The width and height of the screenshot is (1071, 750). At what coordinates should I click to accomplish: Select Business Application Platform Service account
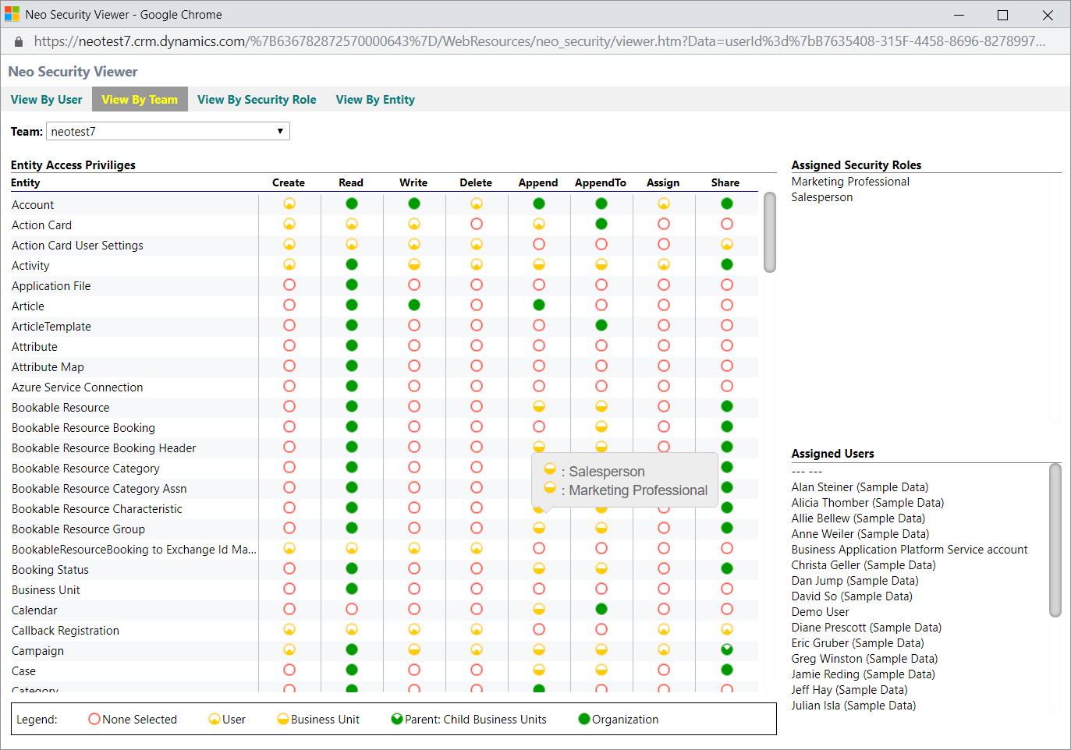coord(910,550)
